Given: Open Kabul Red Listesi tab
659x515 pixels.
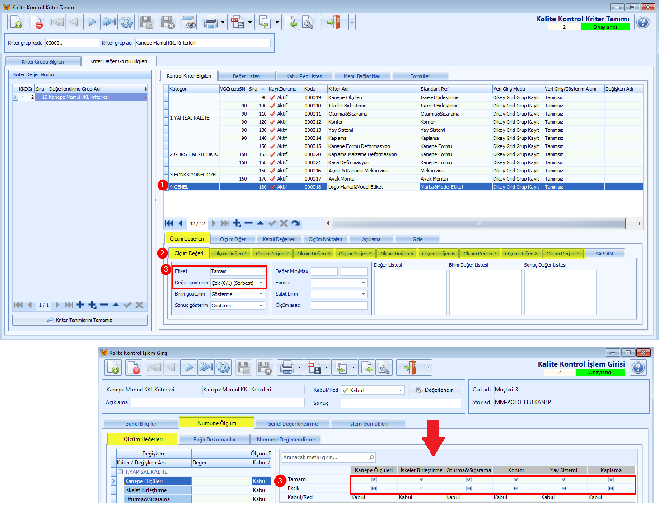Looking at the screenshot, I should (x=304, y=76).
